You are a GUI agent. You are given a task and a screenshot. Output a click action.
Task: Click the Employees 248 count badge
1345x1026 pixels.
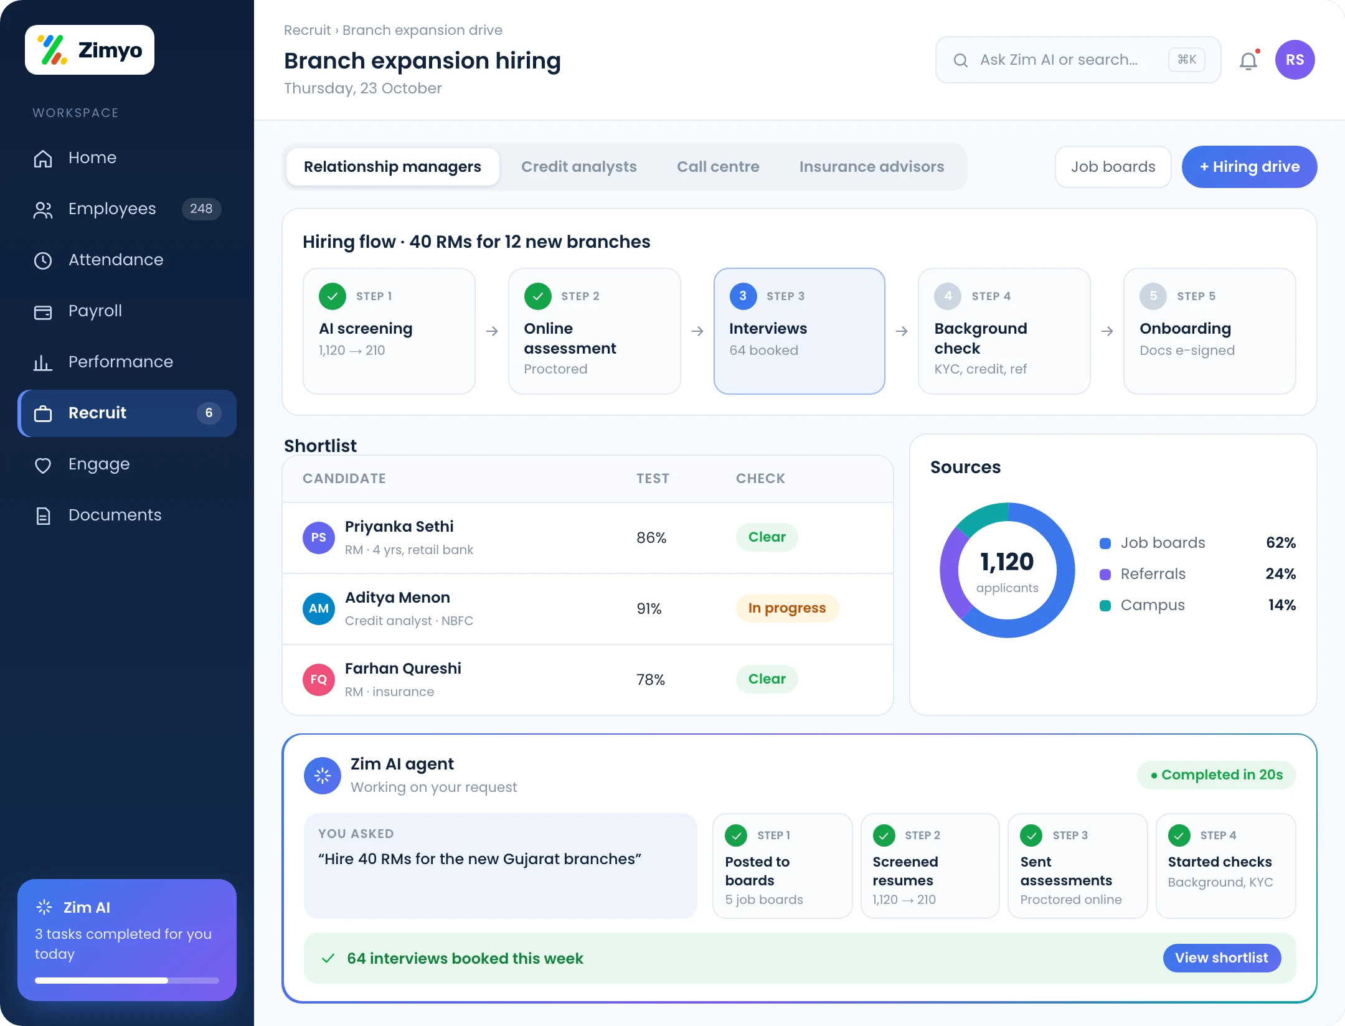201,209
